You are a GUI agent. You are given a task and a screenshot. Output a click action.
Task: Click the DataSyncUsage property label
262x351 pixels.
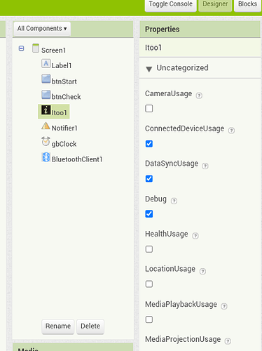click(172, 164)
